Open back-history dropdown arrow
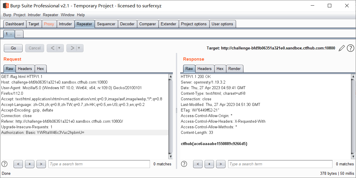This screenshot has height=178, width=356. [x=60, y=48]
